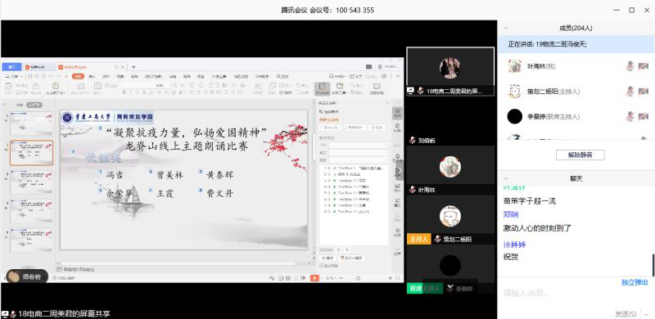Click the 主持人 host badge on 策划二杨阳 tile

[x=418, y=239]
